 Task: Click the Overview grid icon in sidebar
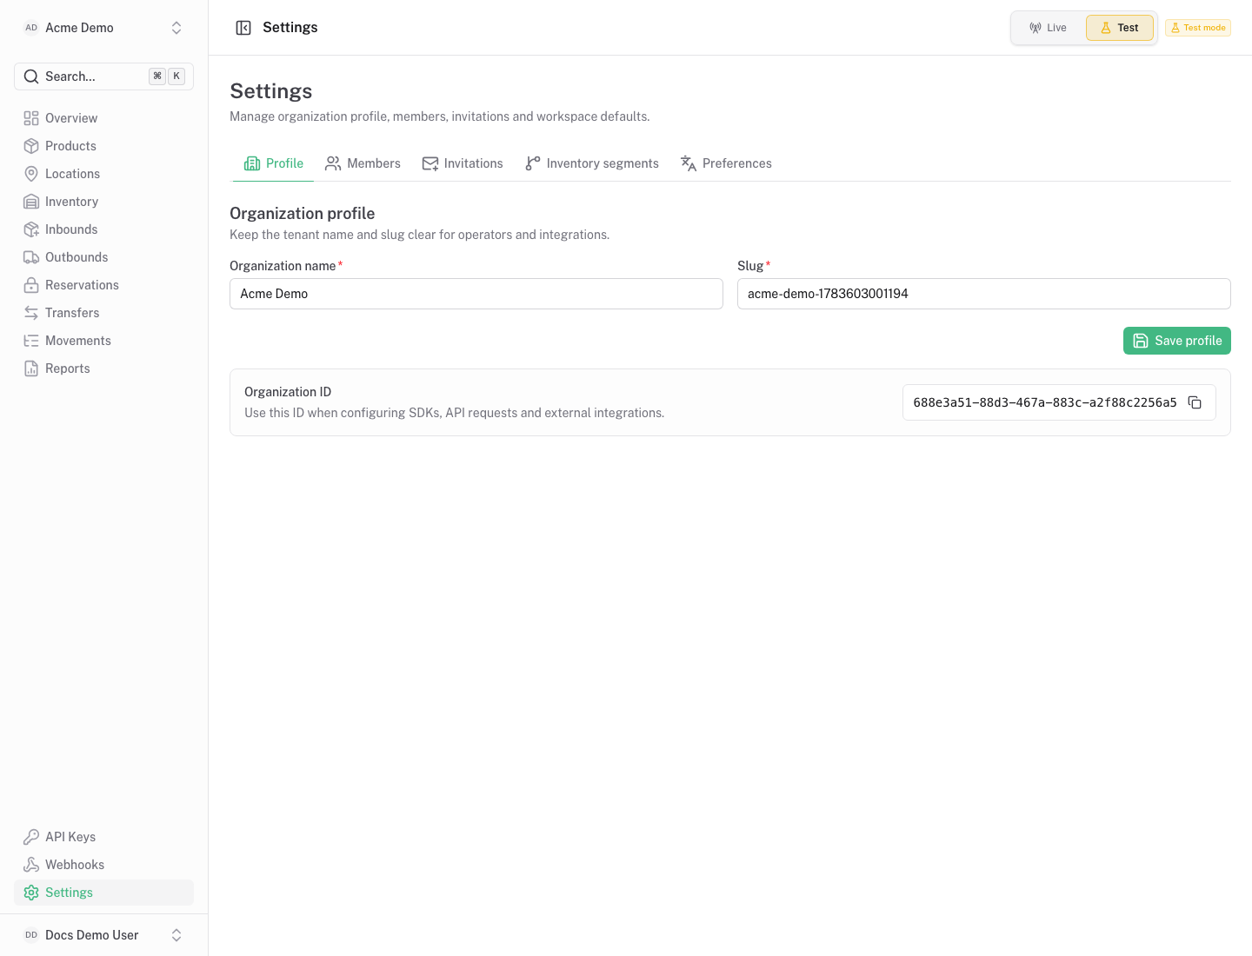tap(31, 118)
